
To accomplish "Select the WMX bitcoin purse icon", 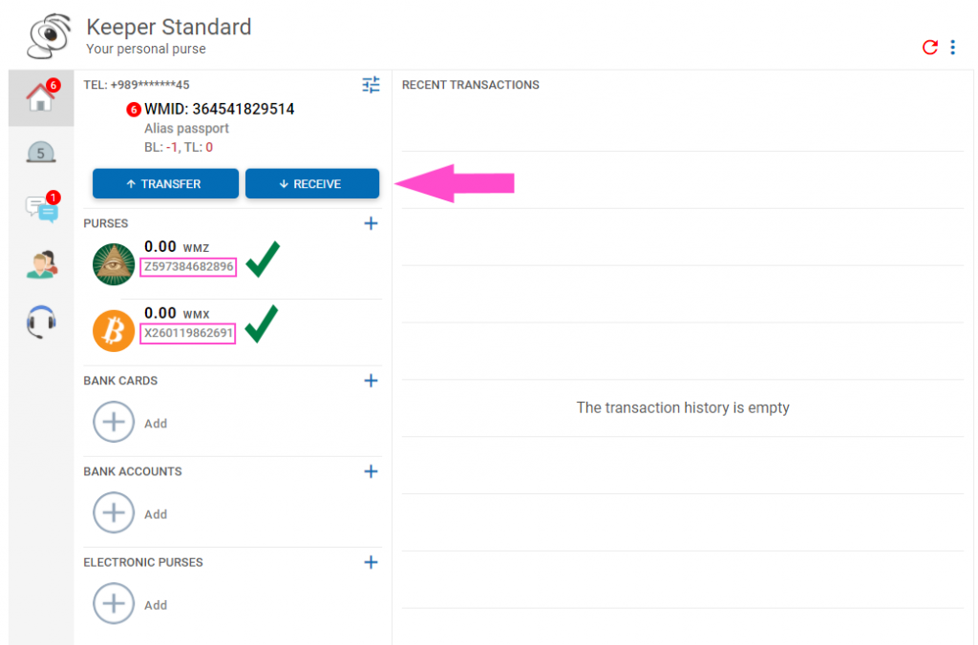I will pos(114,331).
